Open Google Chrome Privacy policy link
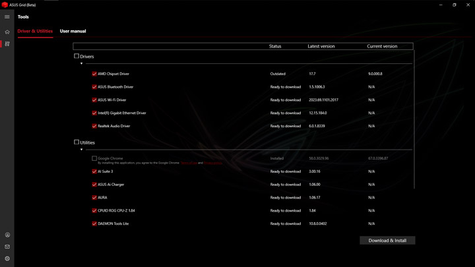The width and height of the screenshot is (475, 267). click(x=213, y=163)
